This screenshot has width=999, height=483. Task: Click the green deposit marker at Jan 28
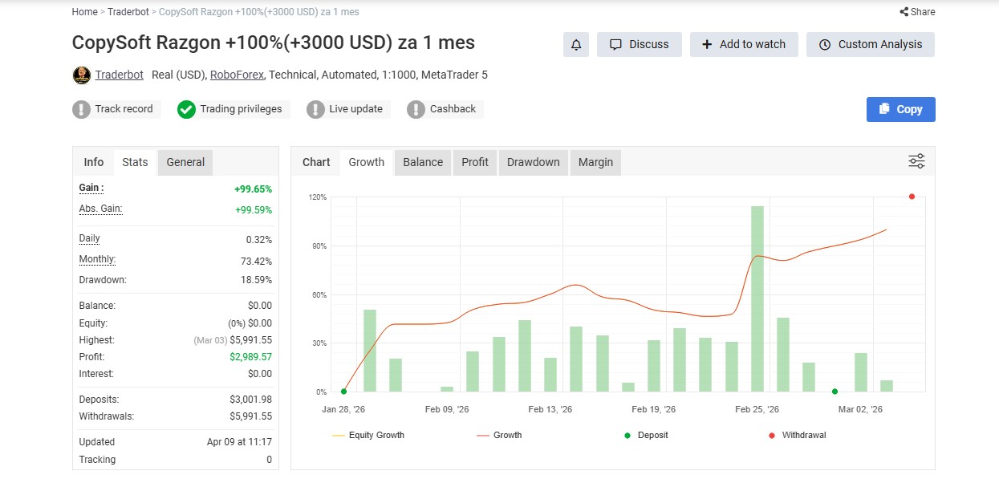343,392
